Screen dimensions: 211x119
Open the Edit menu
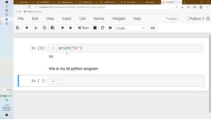(x=35, y=19)
